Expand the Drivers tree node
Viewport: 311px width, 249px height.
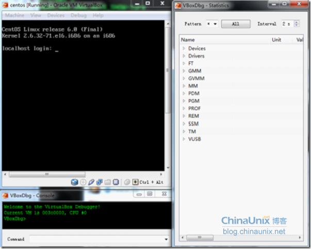coord(184,56)
